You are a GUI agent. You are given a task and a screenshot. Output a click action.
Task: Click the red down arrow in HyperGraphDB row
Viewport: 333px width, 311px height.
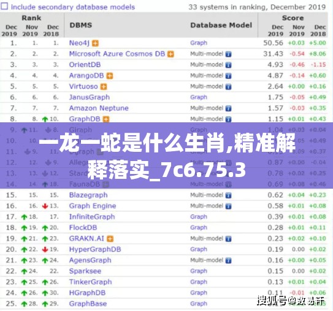coord(45,250)
